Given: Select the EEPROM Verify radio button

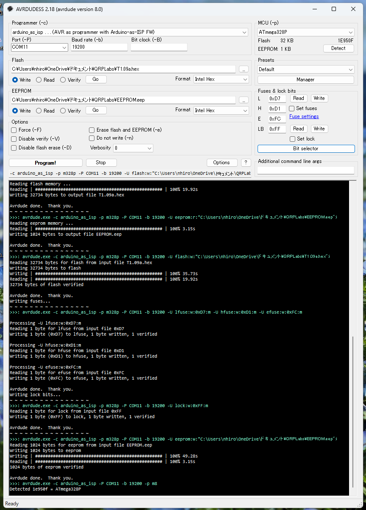Looking at the screenshot, I should pos(63,111).
